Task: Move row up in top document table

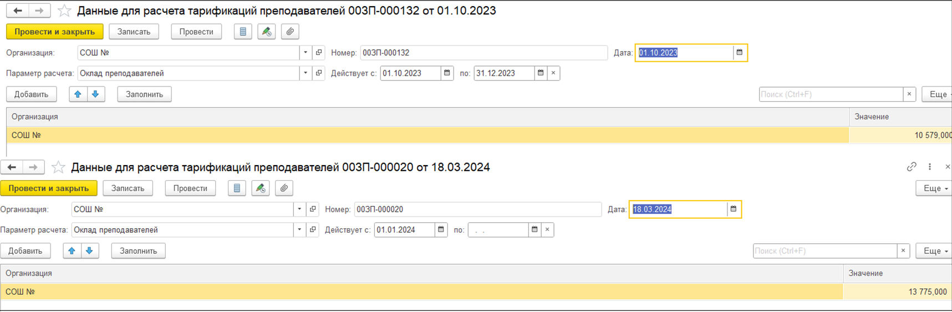Action: (78, 94)
